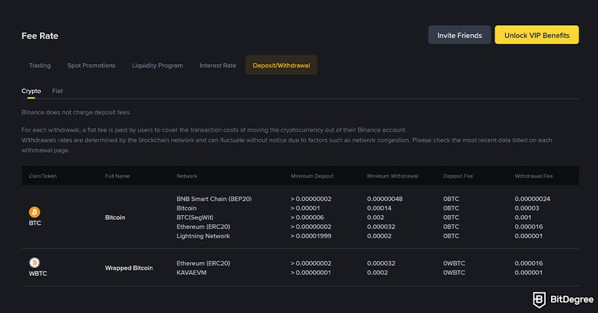Click the Invite Friends button
The image size is (598, 313).
tap(459, 35)
